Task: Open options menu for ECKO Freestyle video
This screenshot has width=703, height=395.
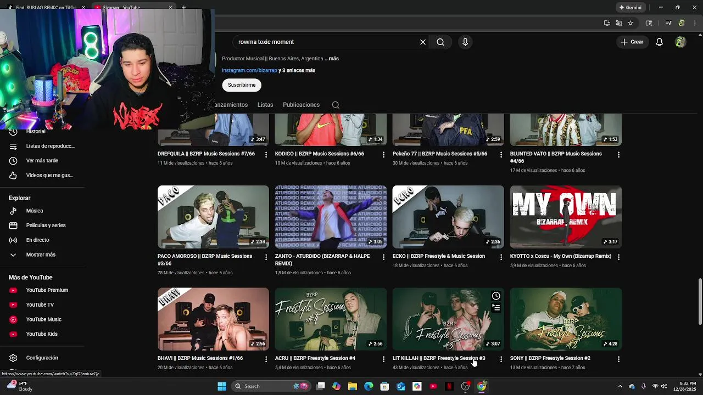Action: [501, 257]
